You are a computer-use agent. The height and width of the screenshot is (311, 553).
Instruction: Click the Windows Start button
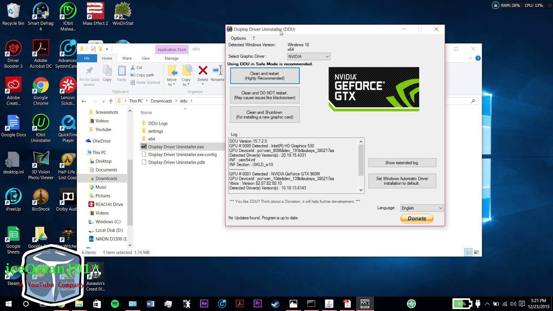[8, 304]
